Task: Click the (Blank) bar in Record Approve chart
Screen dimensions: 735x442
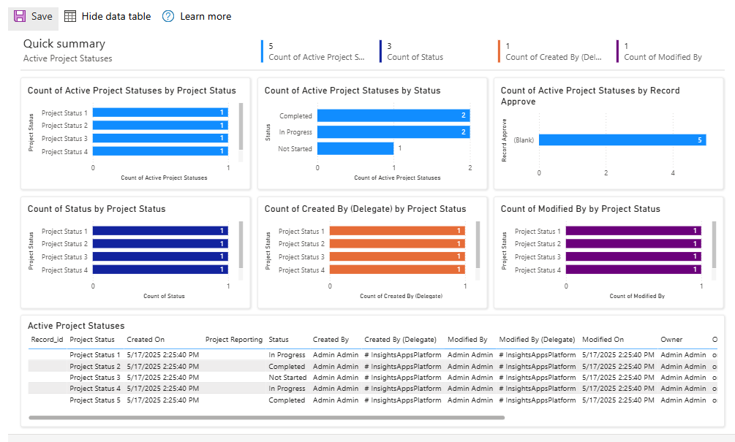Action: pyautogui.click(x=622, y=140)
